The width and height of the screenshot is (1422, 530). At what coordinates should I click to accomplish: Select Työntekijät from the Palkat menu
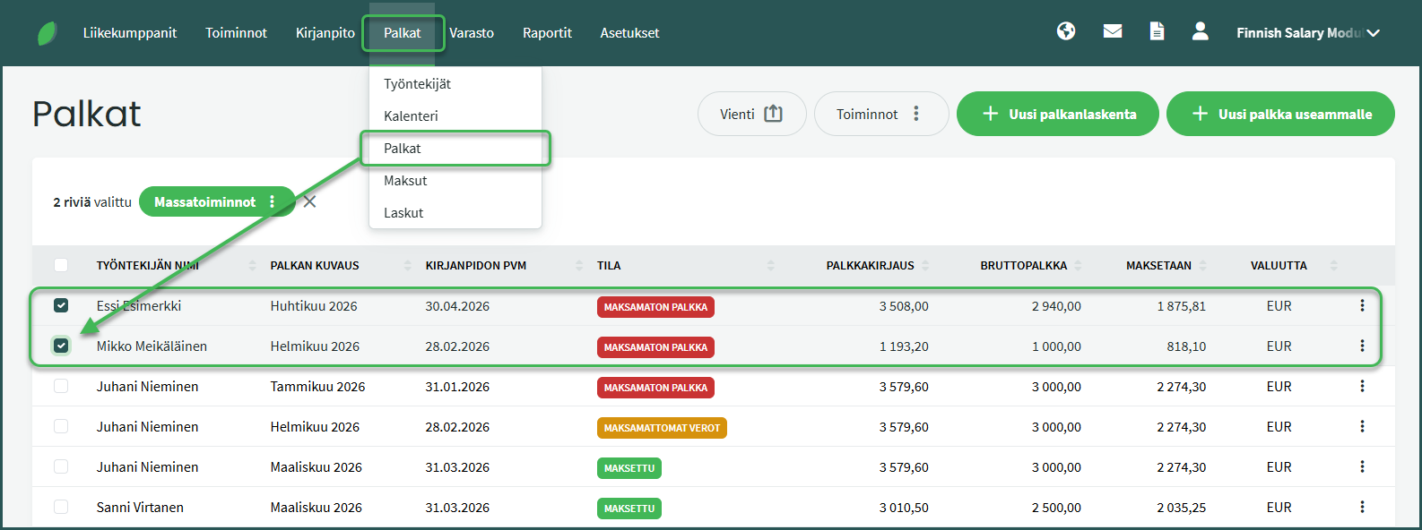[418, 84]
